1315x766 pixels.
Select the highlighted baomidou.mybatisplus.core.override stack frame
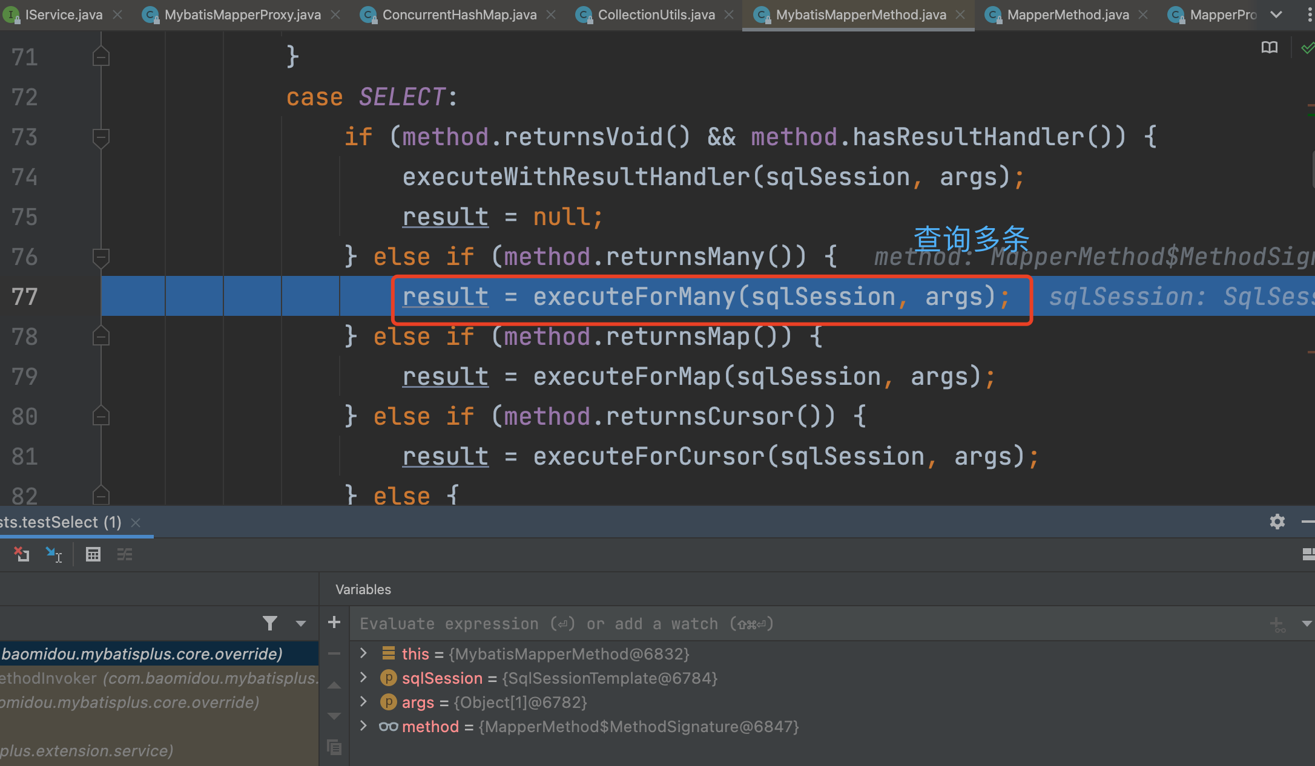(159, 653)
